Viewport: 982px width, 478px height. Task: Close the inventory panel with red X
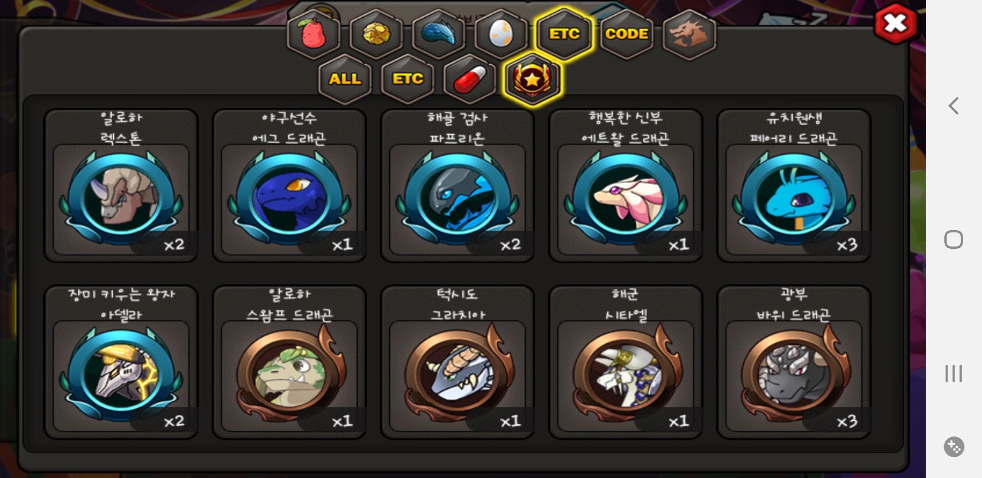[x=895, y=23]
